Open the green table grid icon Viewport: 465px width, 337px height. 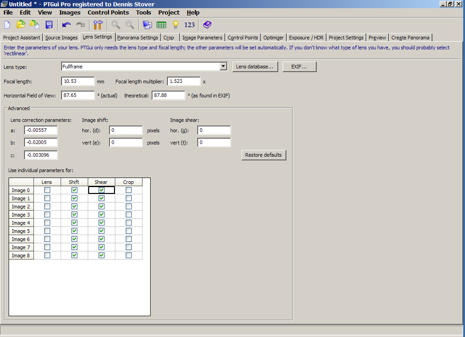pyautogui.click(x=161, y=24)
